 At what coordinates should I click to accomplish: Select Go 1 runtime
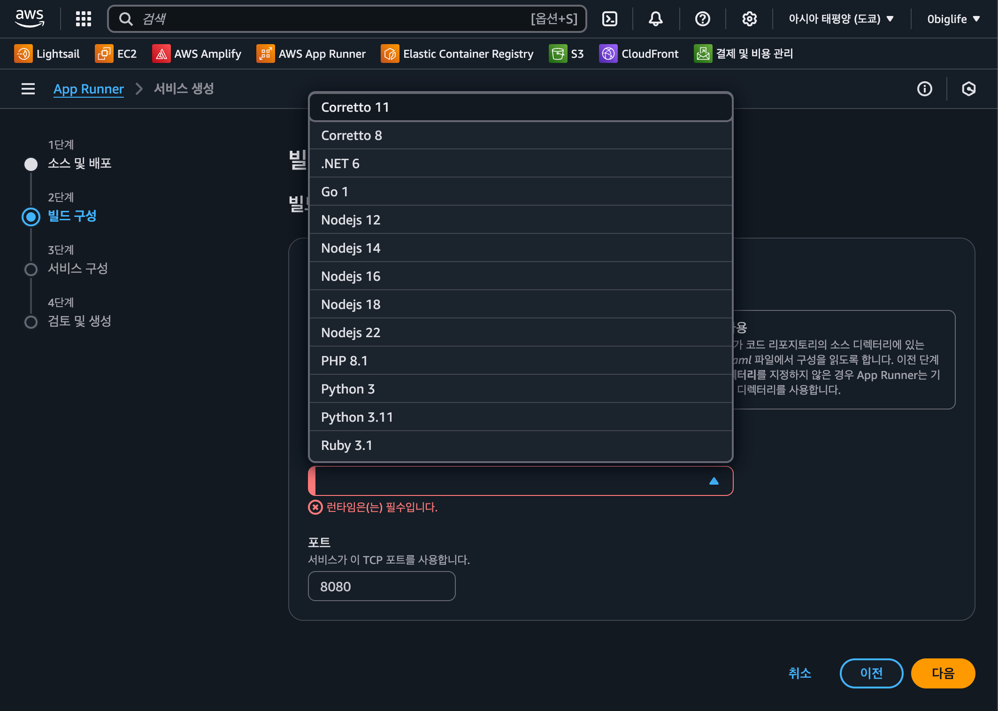[521, 192]
